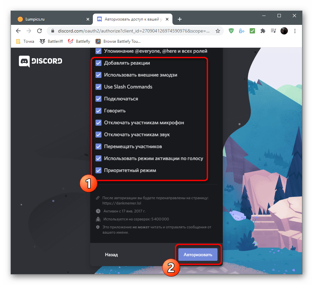Bookmark this page with the star icon
This screenshot has height=285, width=313.
coord(218,31)
